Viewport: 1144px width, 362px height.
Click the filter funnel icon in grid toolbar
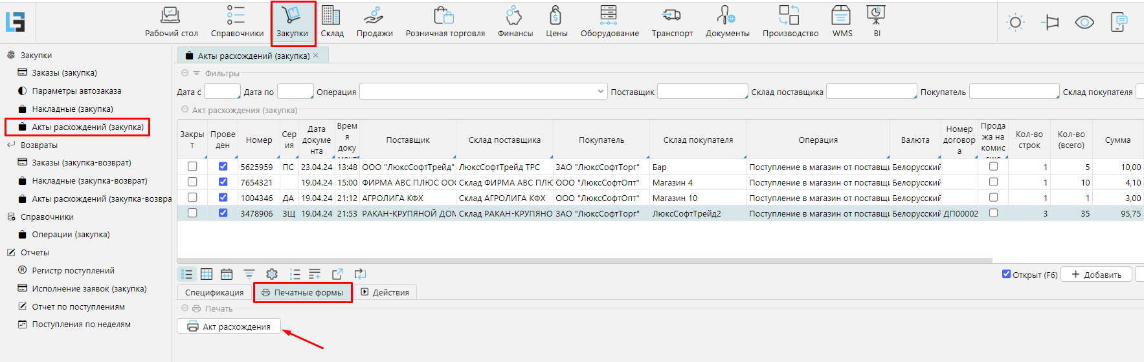point(249,274)
